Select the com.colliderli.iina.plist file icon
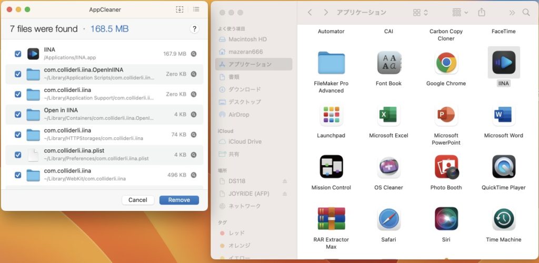This screenshot has height=263, width=539. coord(33,155)
